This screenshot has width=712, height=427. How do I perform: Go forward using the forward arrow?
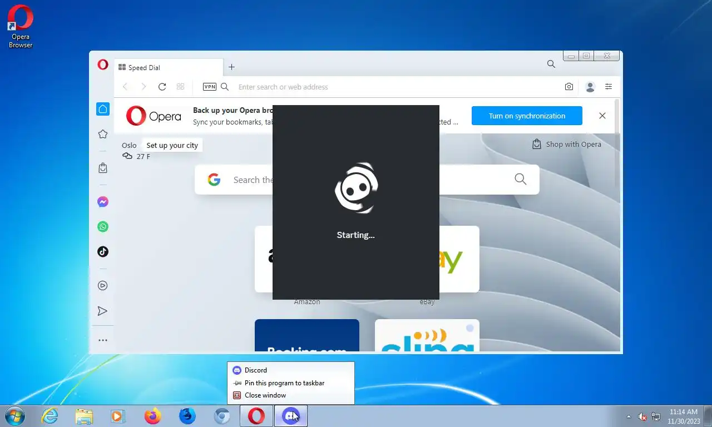144,87
